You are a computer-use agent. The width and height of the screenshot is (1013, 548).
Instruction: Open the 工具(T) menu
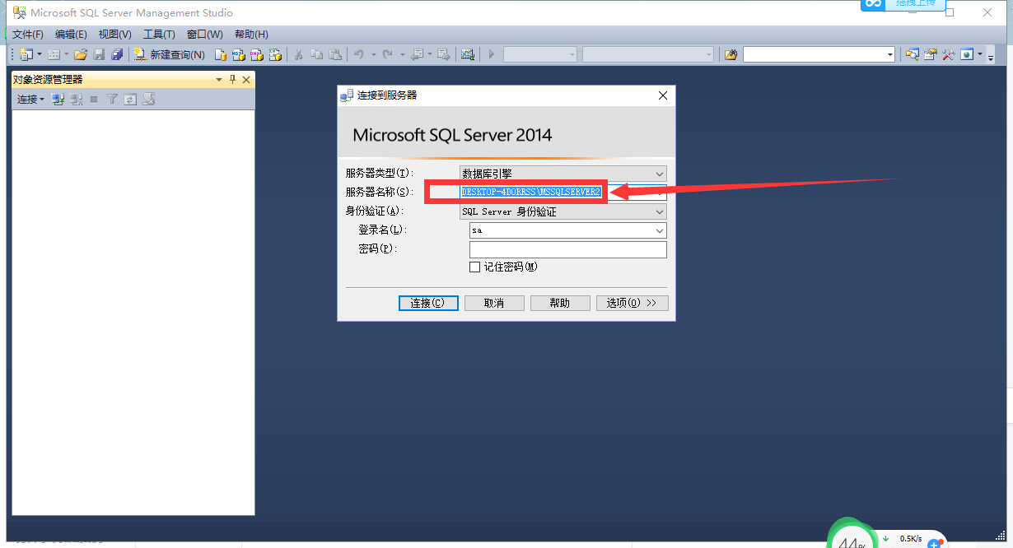point(159,34)
